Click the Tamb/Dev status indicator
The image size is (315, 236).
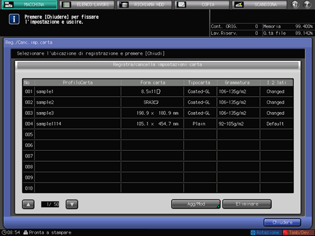coord(298,232)
